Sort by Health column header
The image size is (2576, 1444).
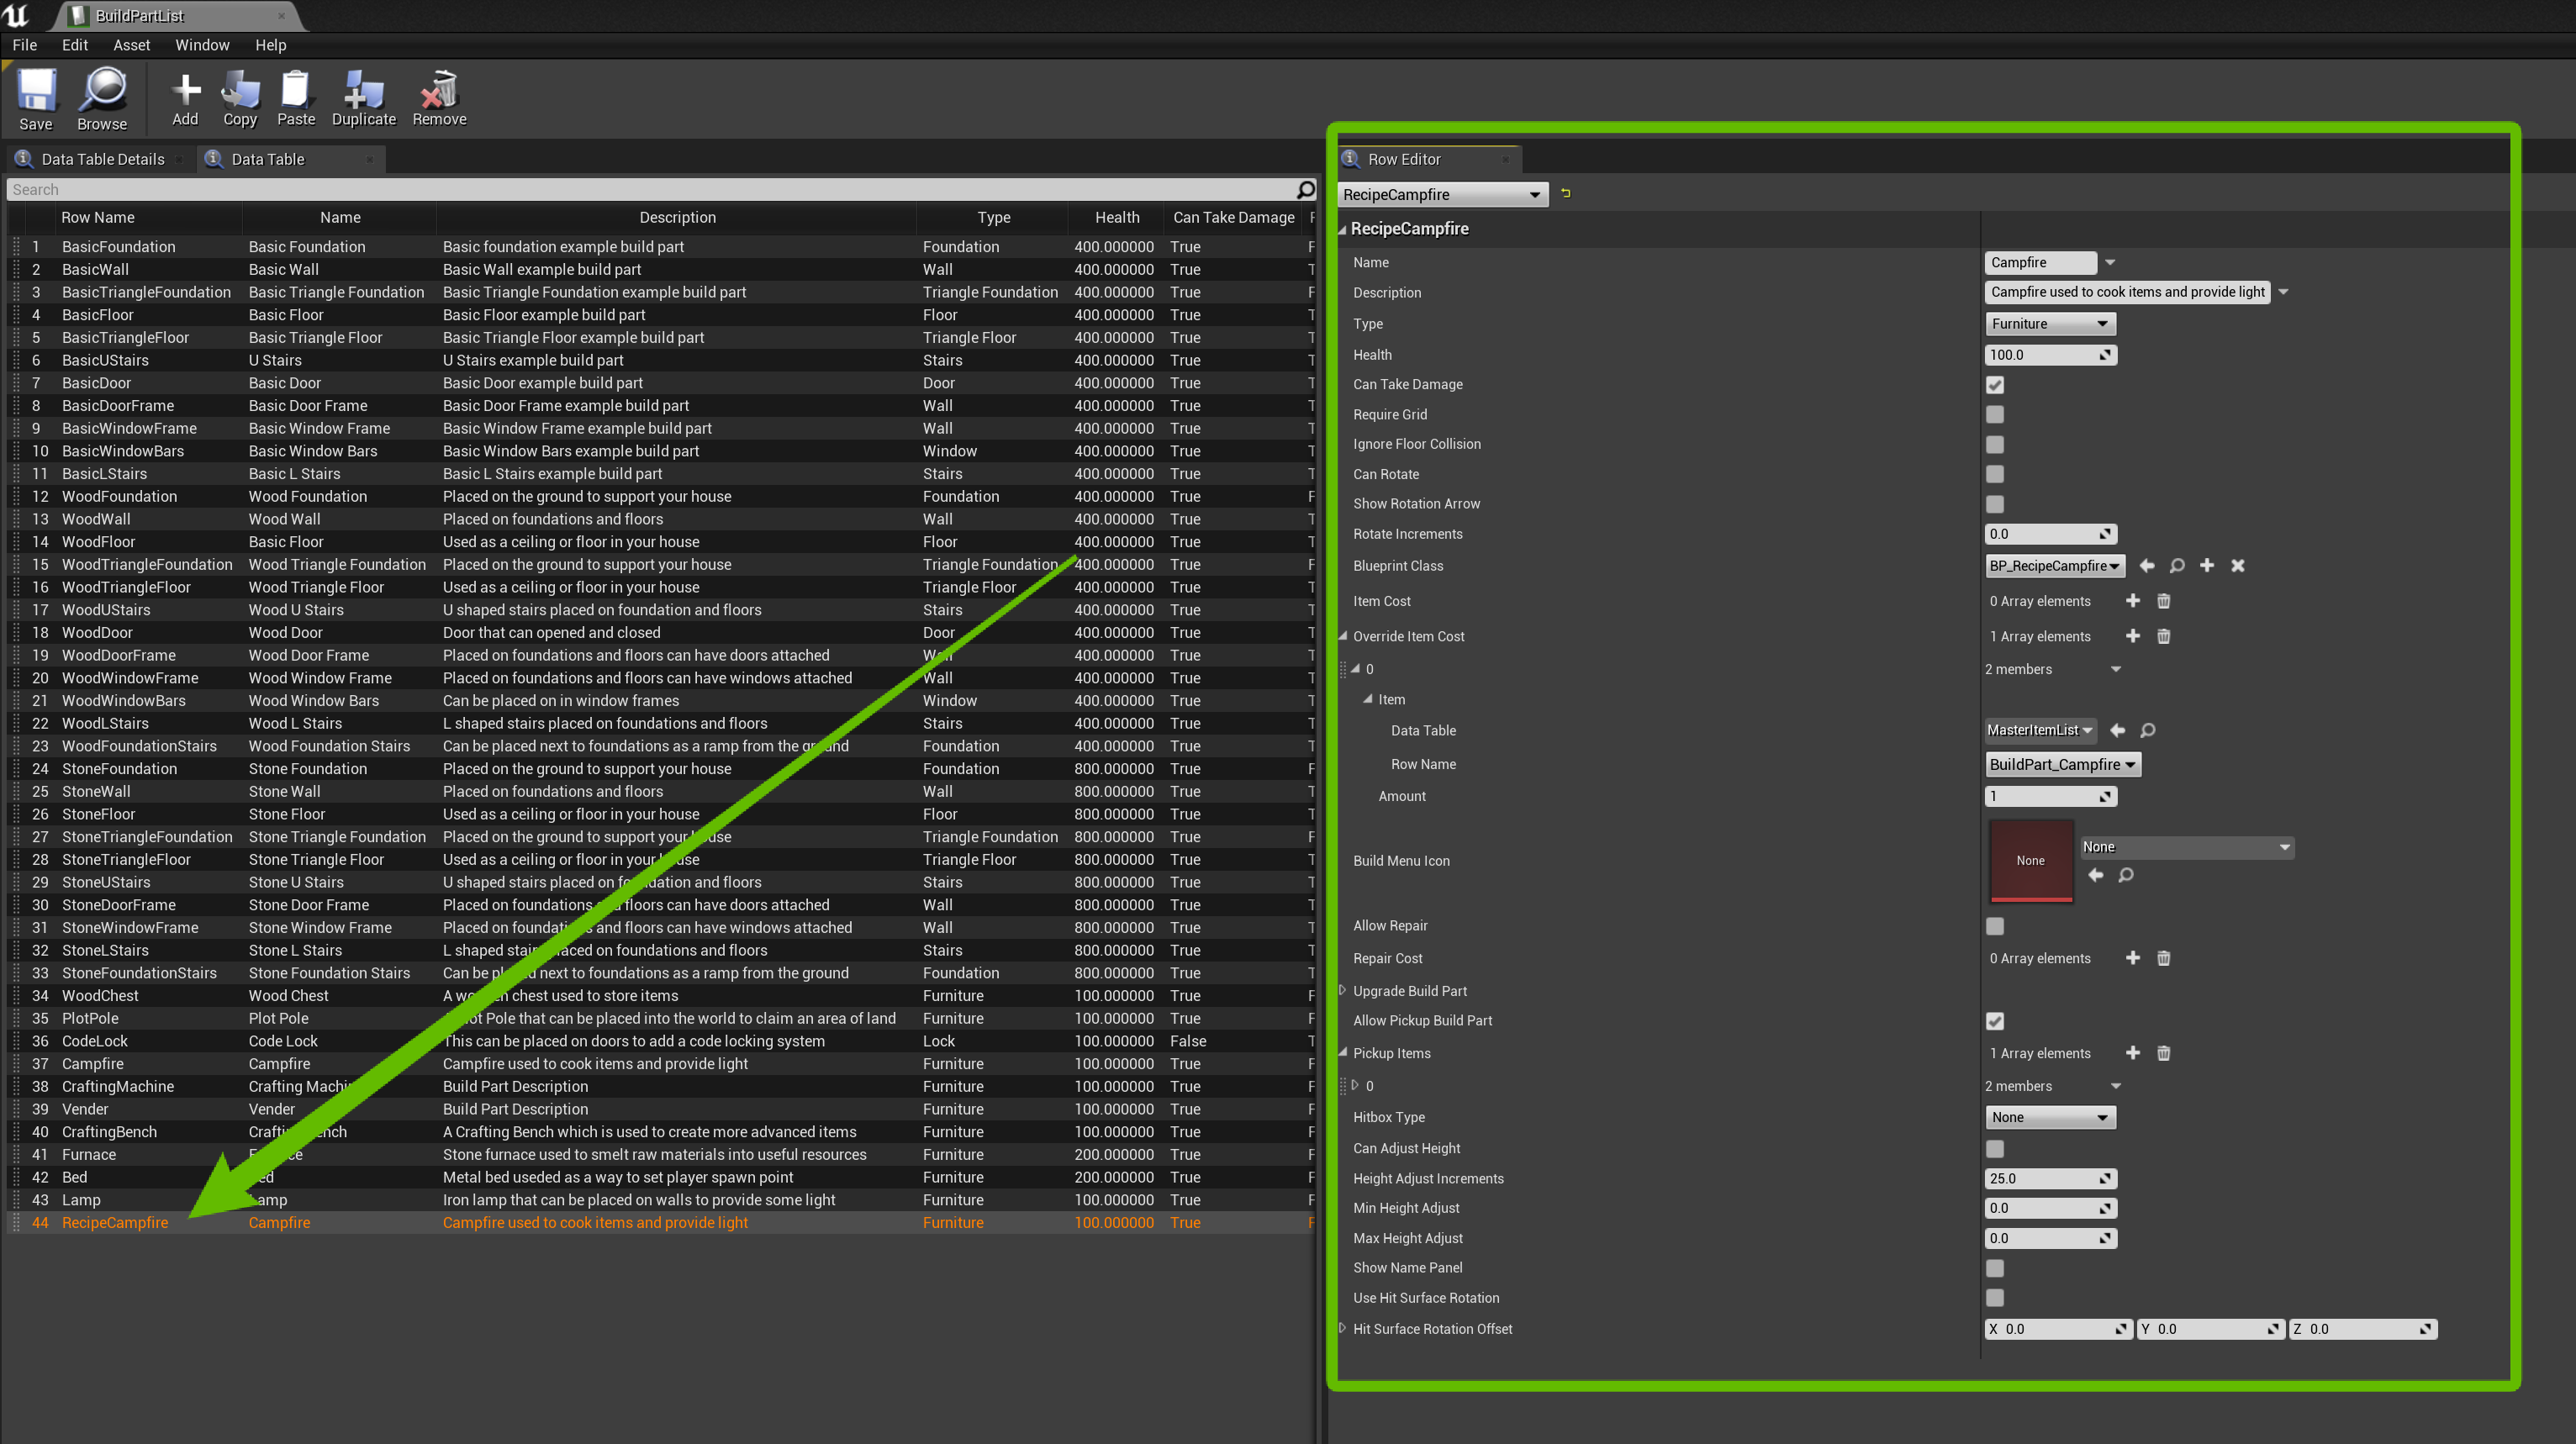[1116, 217]
